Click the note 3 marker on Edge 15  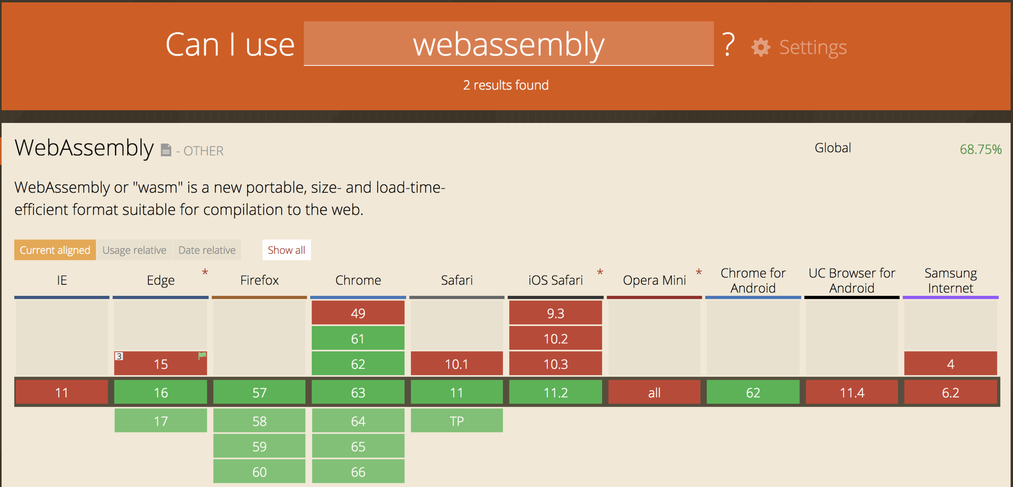(x=119, y=356)
